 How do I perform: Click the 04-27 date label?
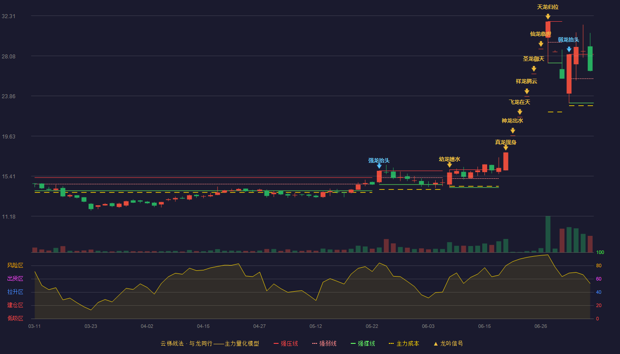click(260, 326)
